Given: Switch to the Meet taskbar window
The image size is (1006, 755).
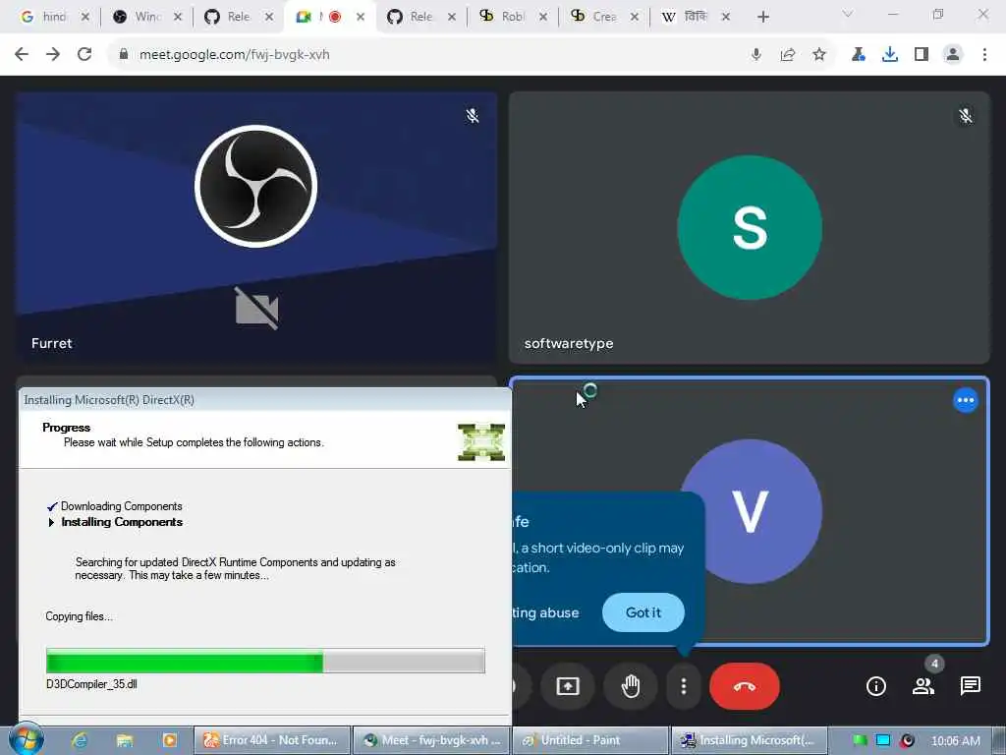Looking at the screenshot, I should [432, 740].
